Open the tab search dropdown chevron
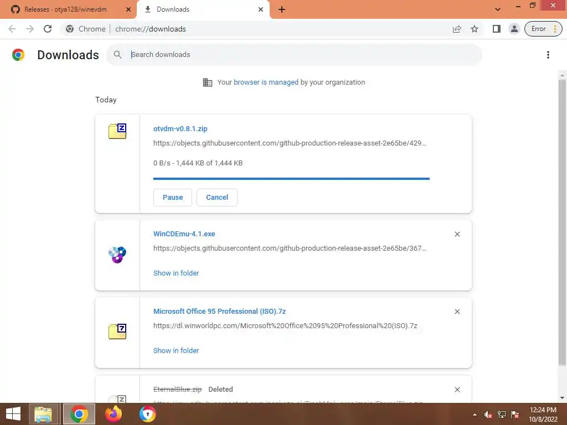The image size is (567, 425). [x=498, y=9]
